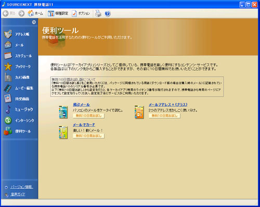Open バージョン情報 version info link
The height and width of the screenshot is (207, 260).
coord(22,187)
